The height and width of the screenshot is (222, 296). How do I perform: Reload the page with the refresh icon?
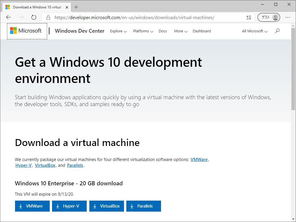[34, 17]
